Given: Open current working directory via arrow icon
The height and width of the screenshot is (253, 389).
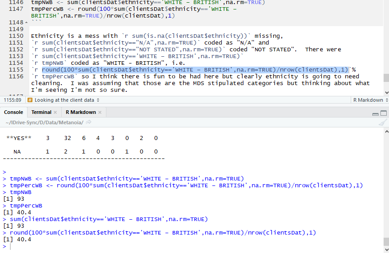Looking at the screenshot, I should click(x=88, y=122).
